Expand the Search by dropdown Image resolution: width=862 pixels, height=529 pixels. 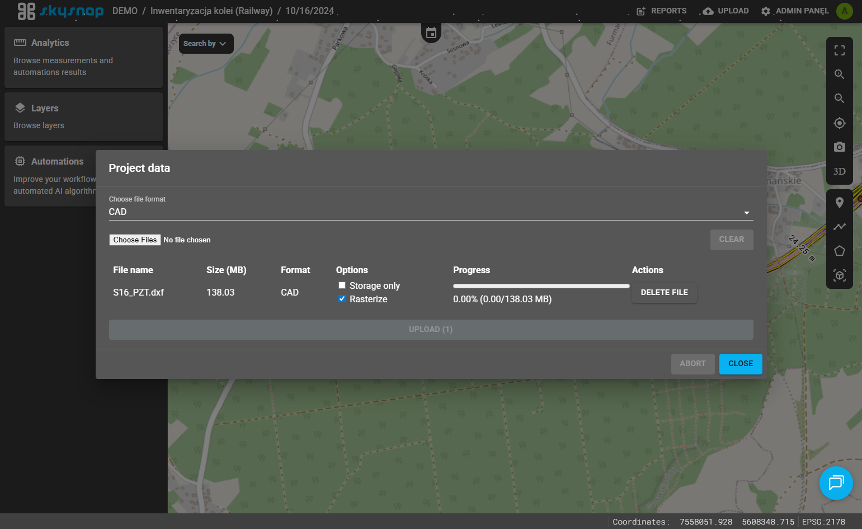(206, 44)
